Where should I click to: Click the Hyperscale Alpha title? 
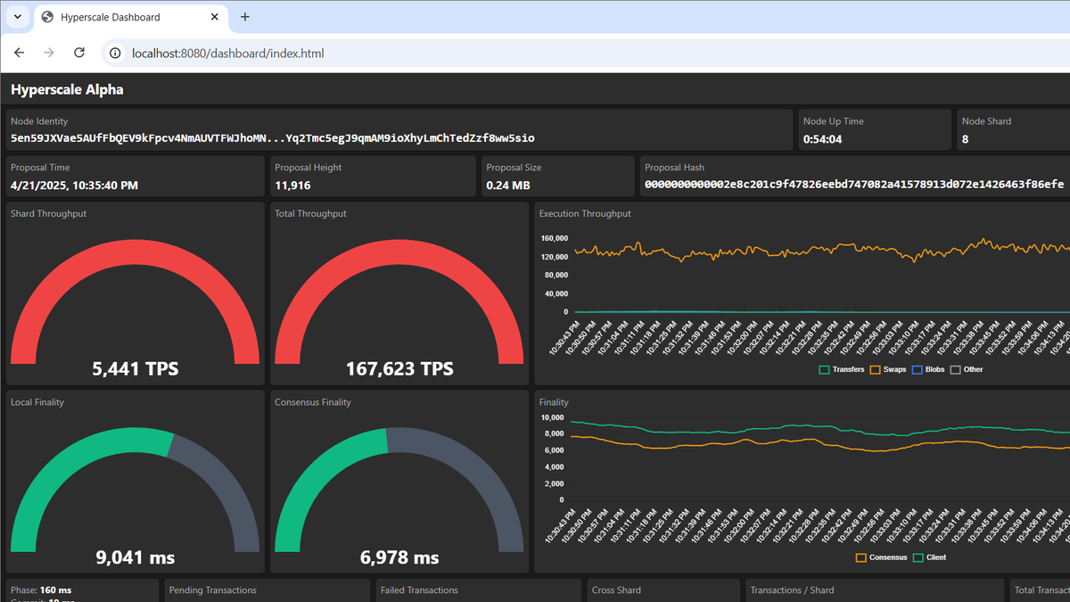(67, 89)
